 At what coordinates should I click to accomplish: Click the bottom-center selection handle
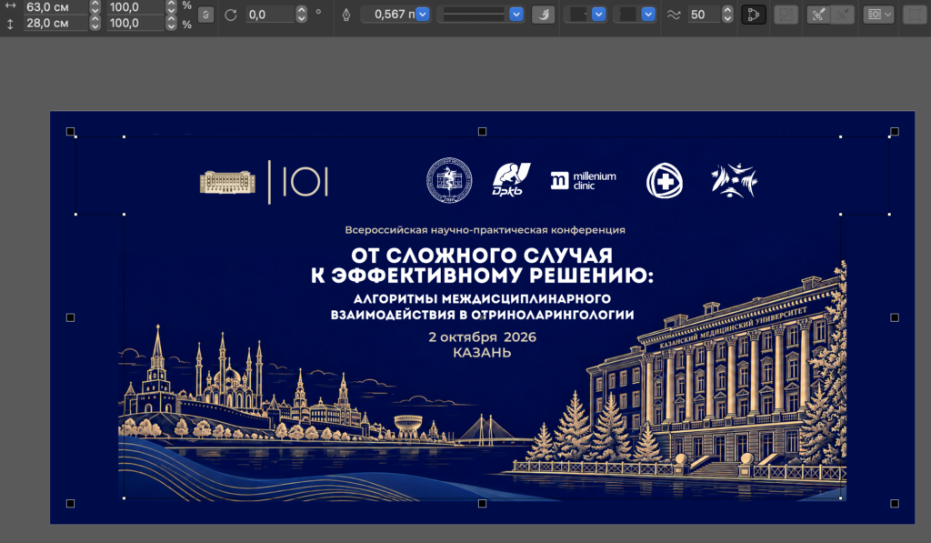pos(482,503)
